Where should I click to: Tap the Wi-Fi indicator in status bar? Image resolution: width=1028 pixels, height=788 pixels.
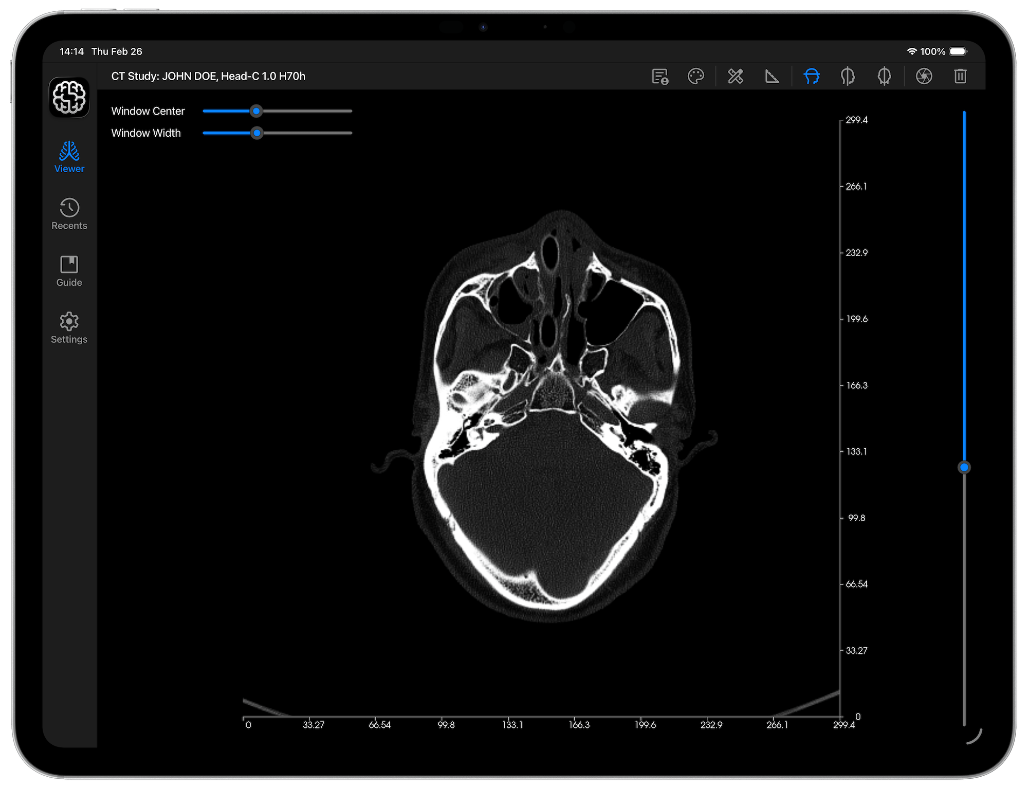coord(913,51)
